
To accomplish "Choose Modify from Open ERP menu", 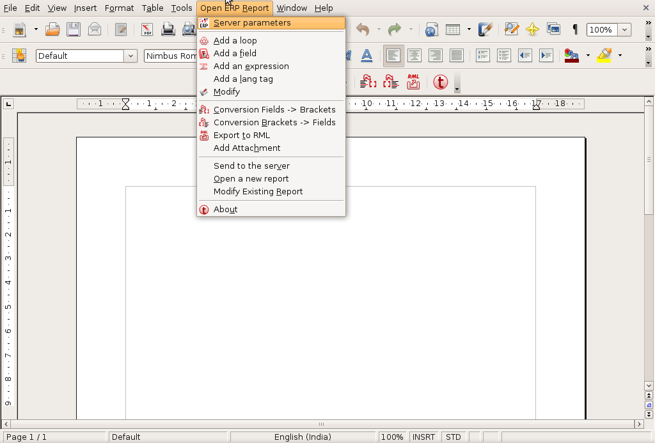I will pos(271,92).
